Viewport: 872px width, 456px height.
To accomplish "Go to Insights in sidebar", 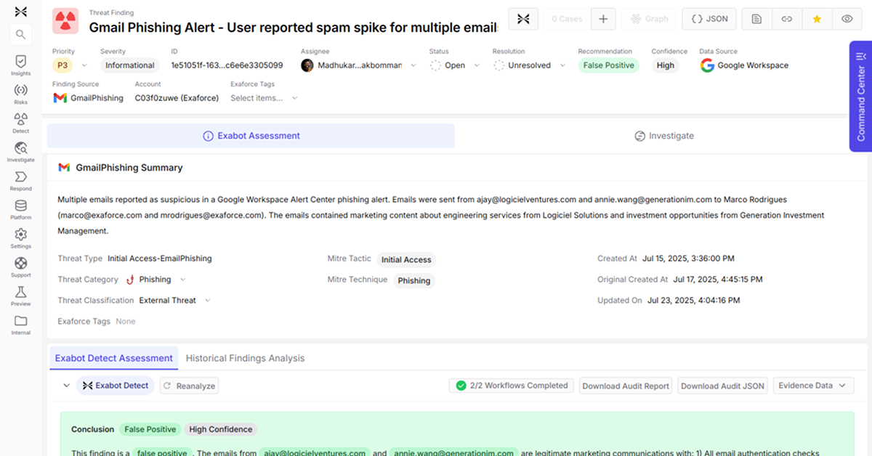I will (20, 65).
